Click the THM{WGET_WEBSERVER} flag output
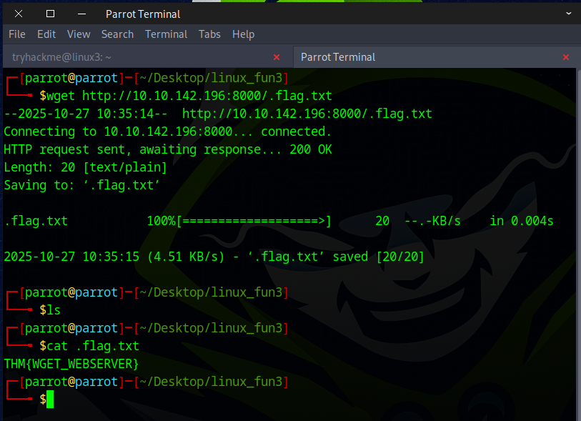The height and width of the screenshot is (421, 581). click(71, 364)
